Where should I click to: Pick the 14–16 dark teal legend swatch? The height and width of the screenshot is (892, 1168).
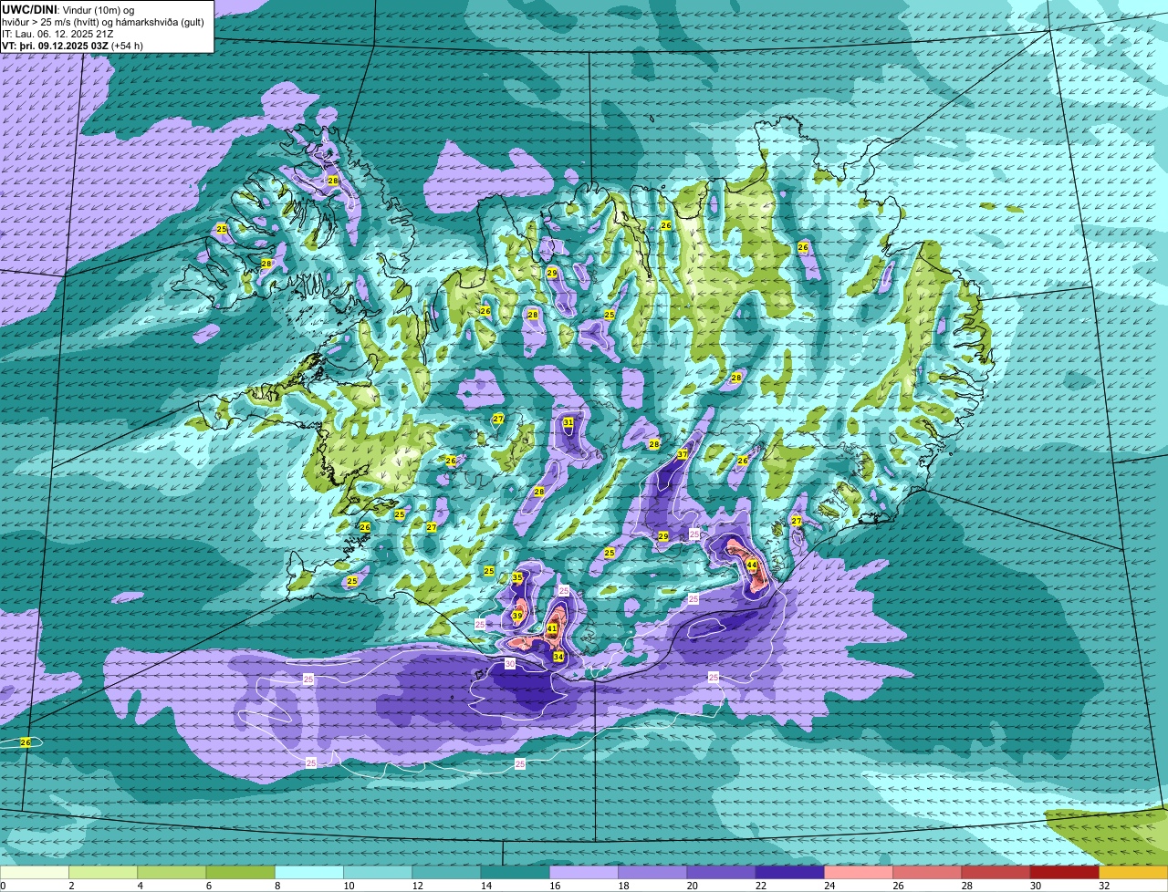(x=516, y=873)
